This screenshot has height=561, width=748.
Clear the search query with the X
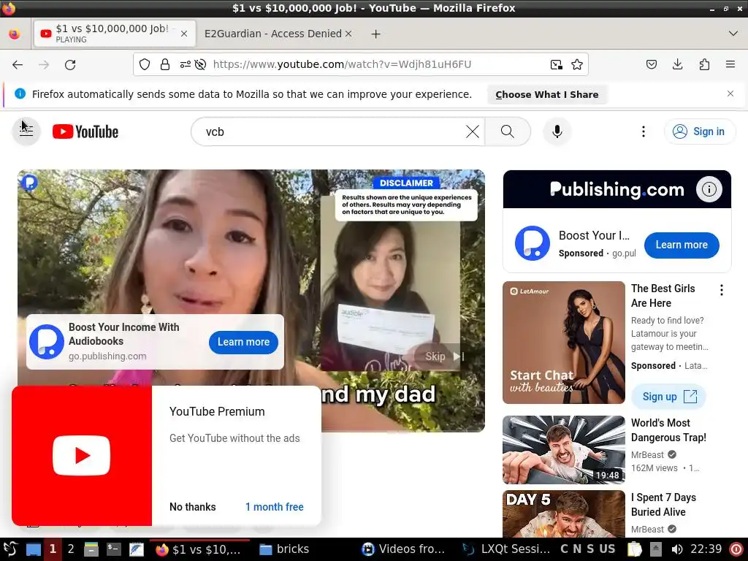473,131
